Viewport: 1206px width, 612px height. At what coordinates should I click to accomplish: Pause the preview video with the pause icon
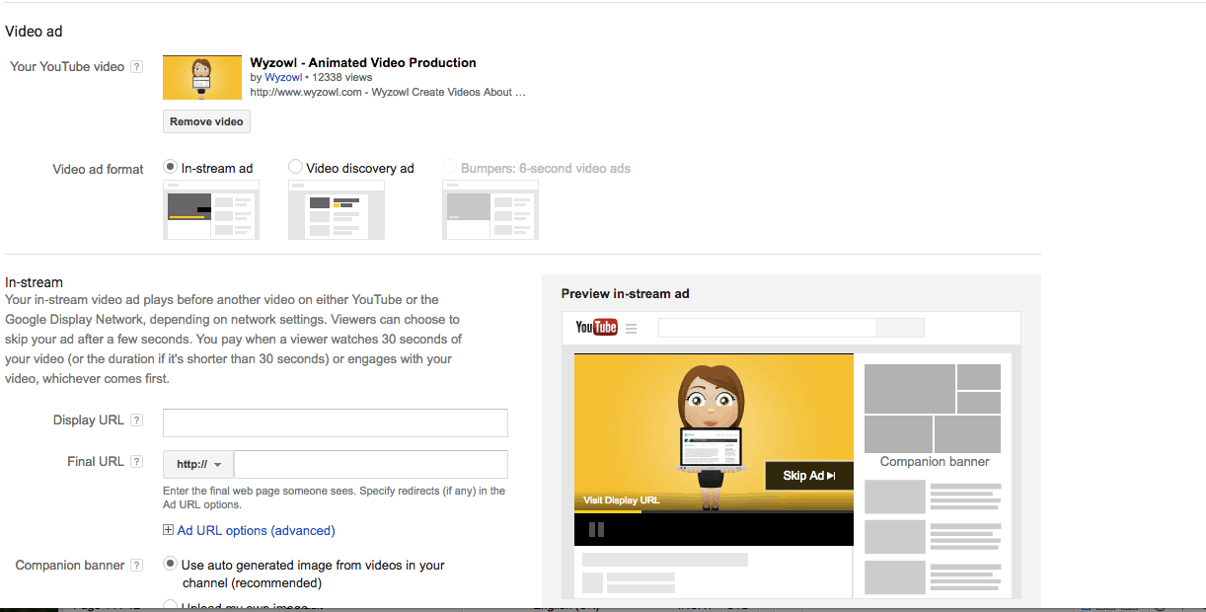tap(596, 529)
